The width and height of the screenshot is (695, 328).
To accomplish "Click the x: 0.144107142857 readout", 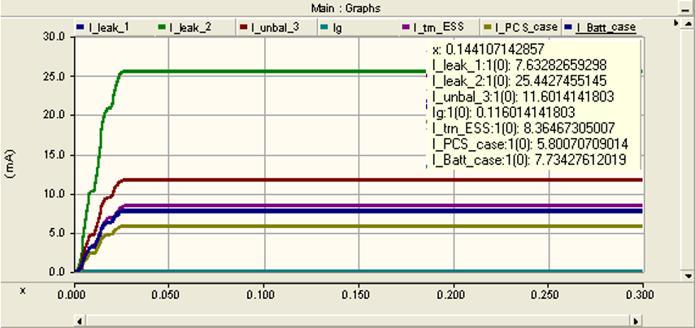I will point(488,50).
